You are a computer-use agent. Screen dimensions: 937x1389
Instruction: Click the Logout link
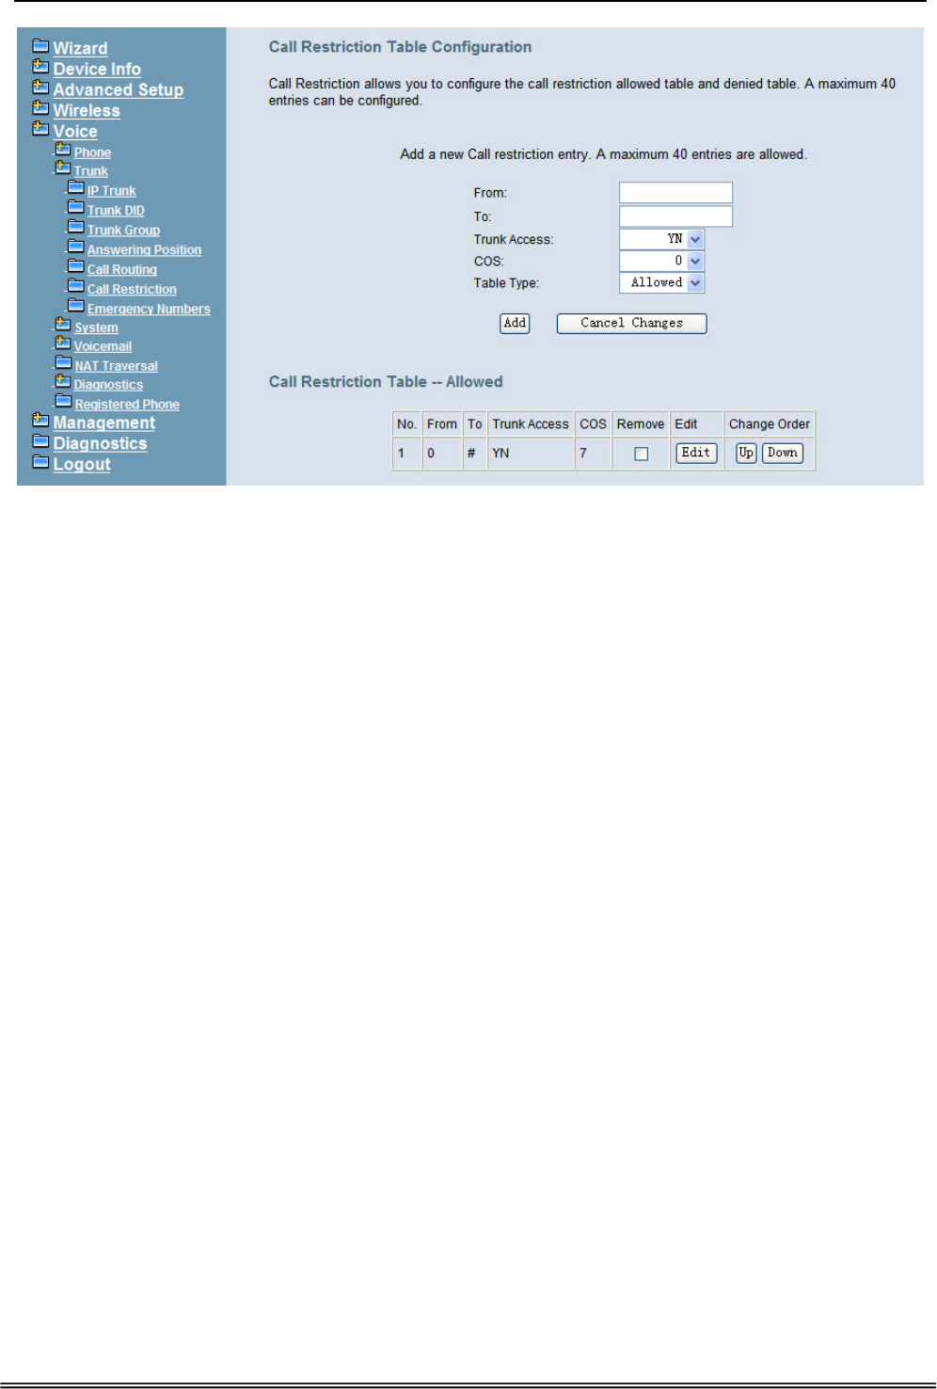(82, 464)
